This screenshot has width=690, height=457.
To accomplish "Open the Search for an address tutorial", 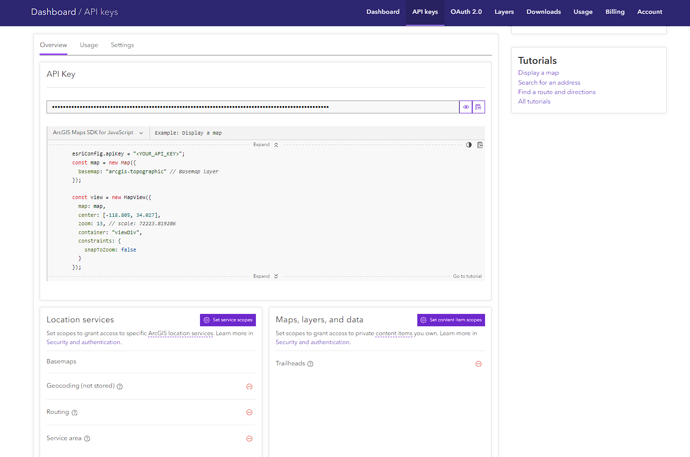I will click(549, 83).
